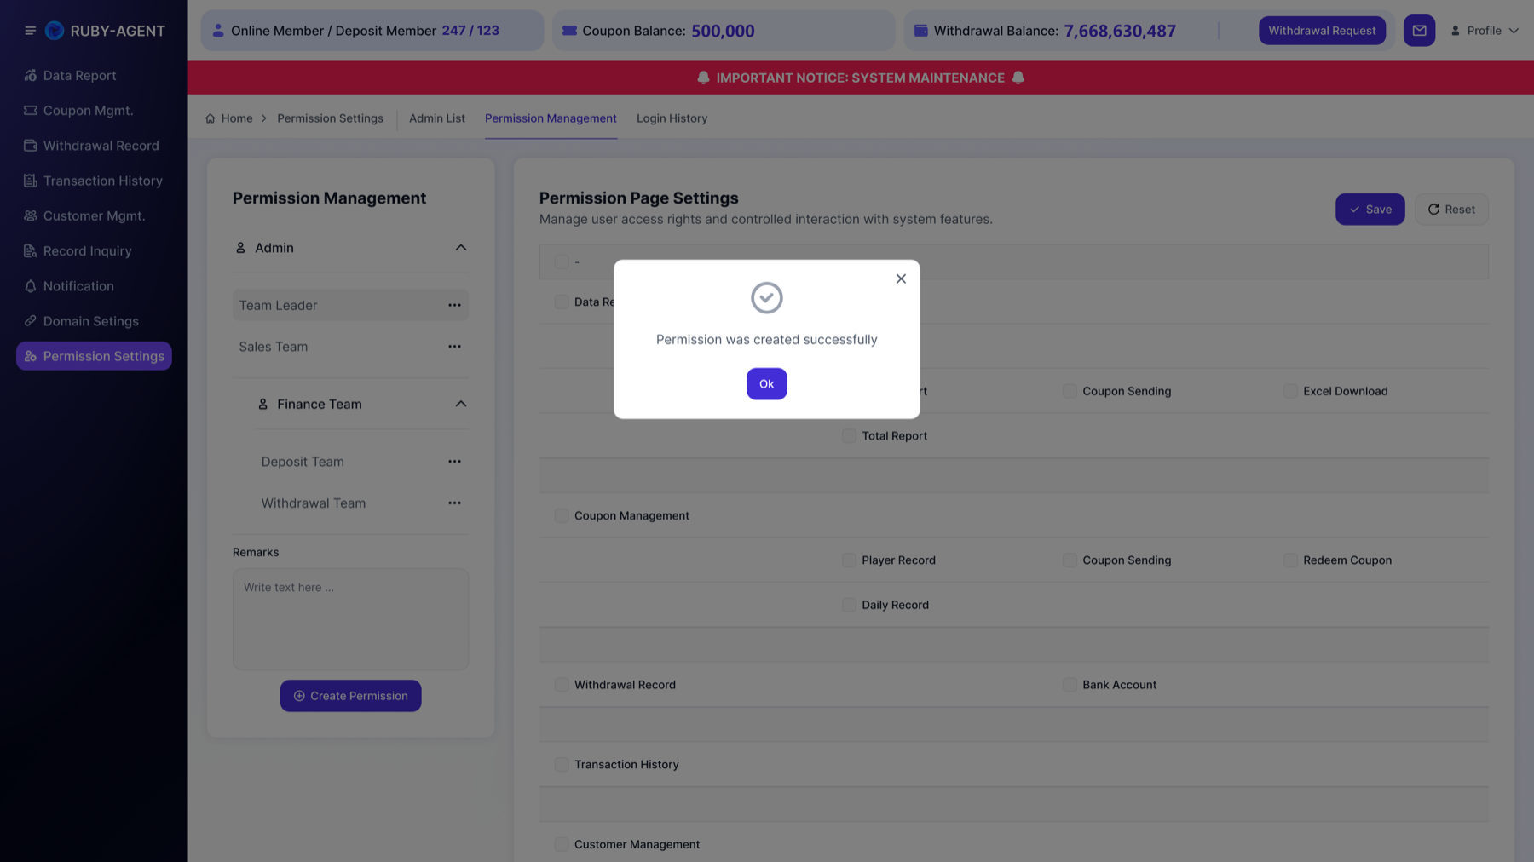Click the Data Report sidebar icon
The image size is (1534, 862).
[31, 76]
